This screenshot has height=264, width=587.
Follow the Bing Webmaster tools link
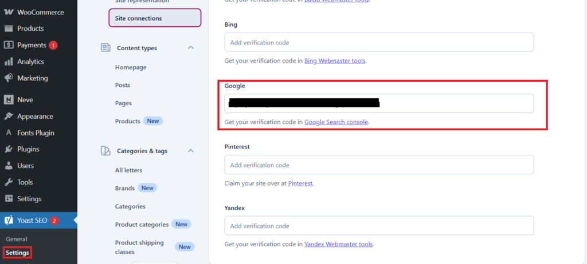click(x=335, y=61)
